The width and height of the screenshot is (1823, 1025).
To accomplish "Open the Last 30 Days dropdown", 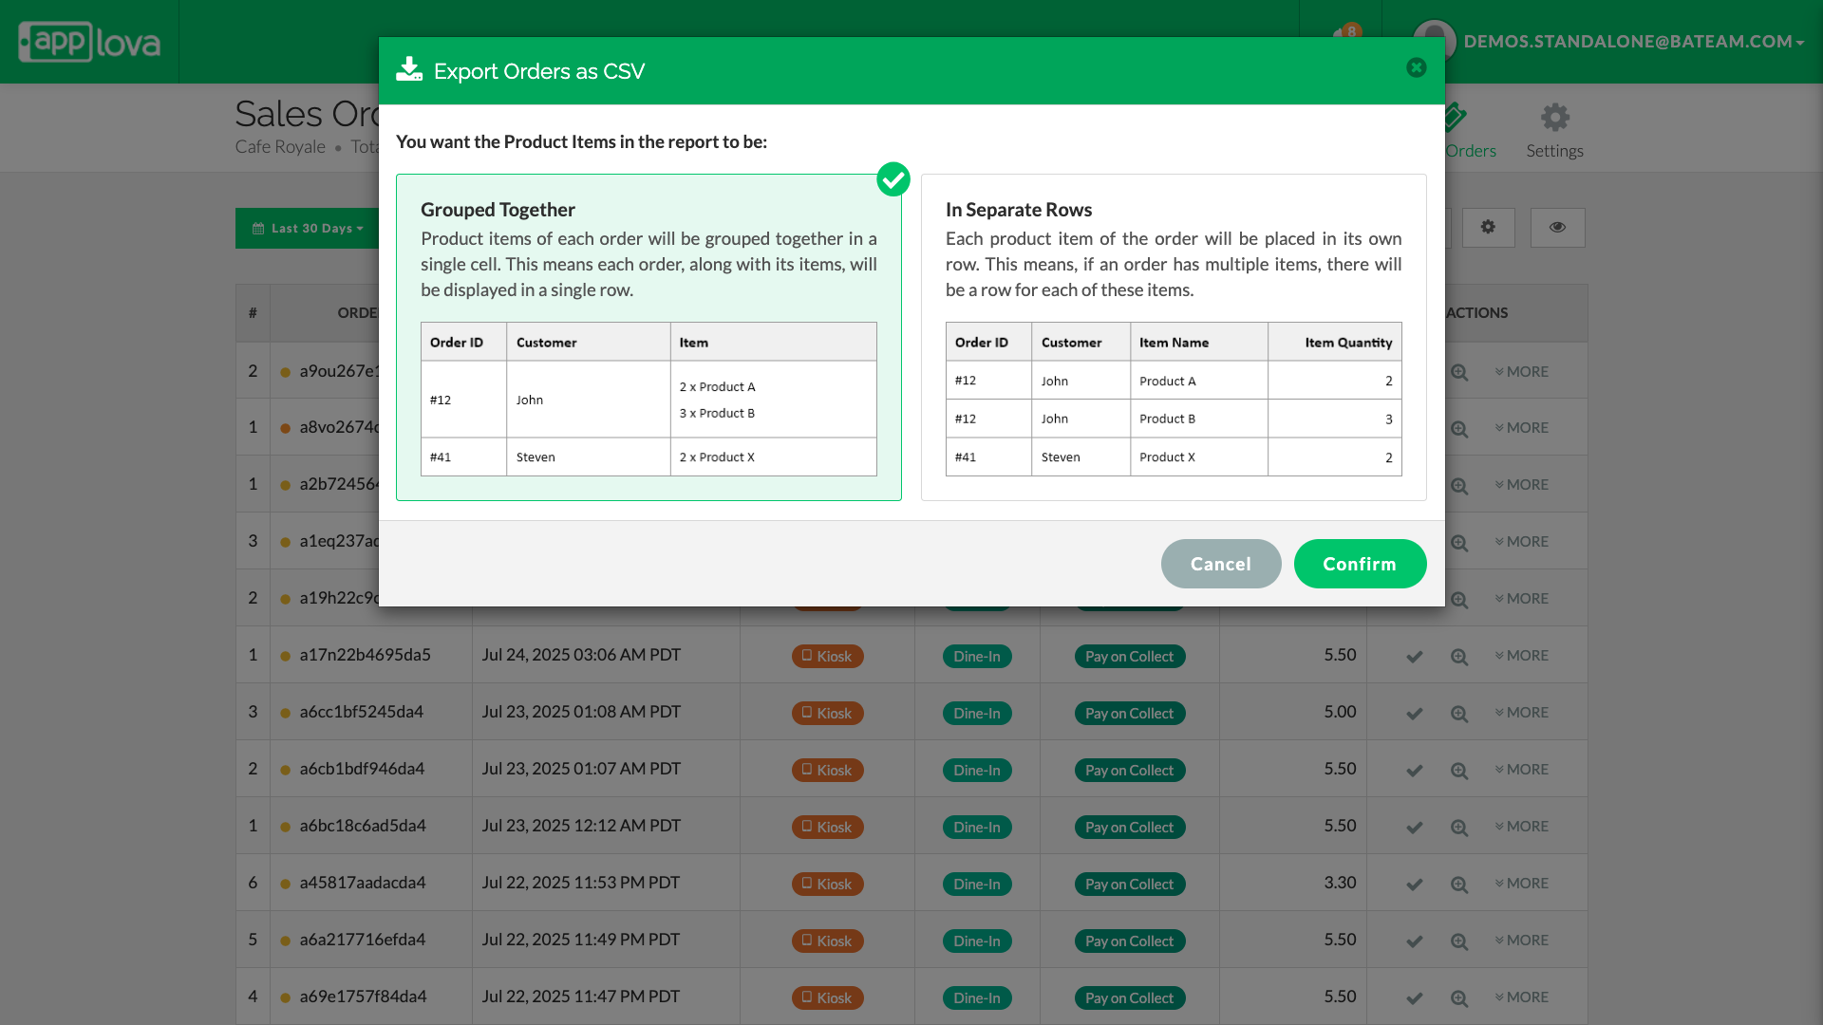I will point(308,229).
